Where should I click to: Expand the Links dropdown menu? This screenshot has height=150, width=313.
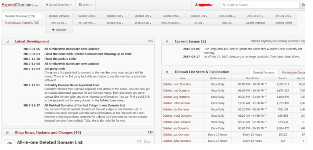tap(85, 5)
